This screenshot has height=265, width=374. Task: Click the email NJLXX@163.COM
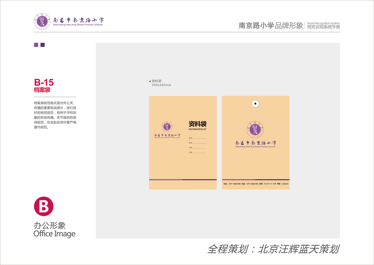270,184
